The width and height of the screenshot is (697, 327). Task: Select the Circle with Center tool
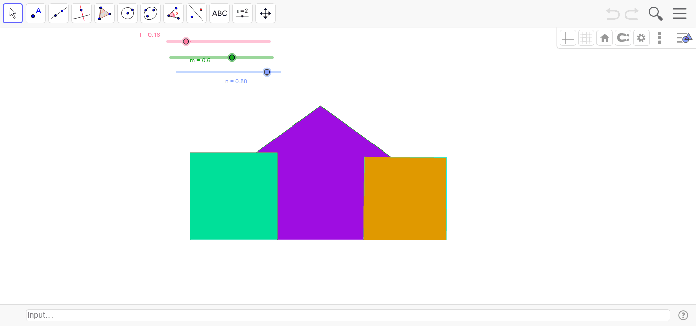pyautogui.click(x=128, y=13)
